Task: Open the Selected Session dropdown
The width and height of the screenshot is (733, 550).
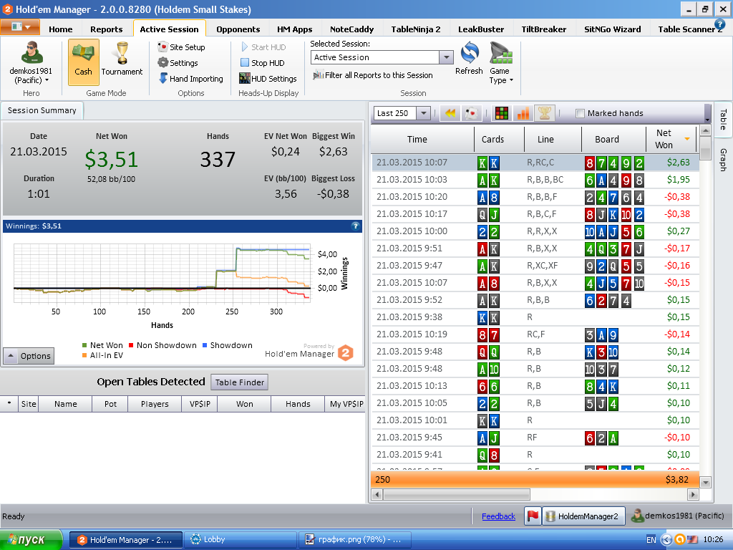Action: [x=447, y=57]
